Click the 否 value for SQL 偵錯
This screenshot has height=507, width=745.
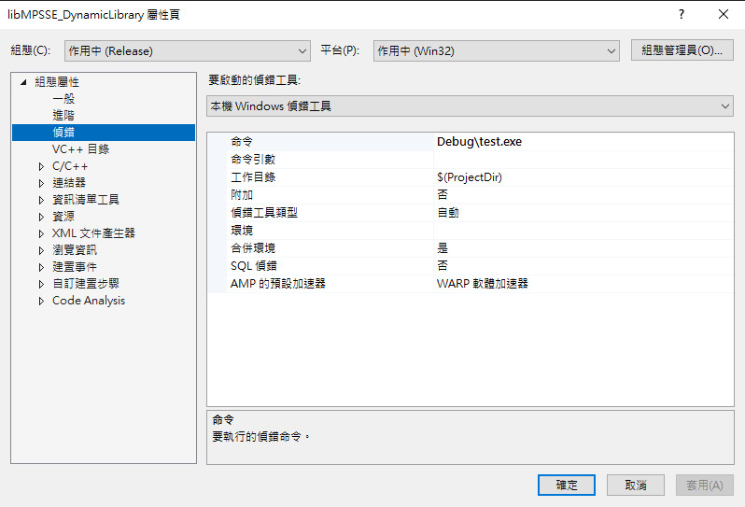(443, 265)
